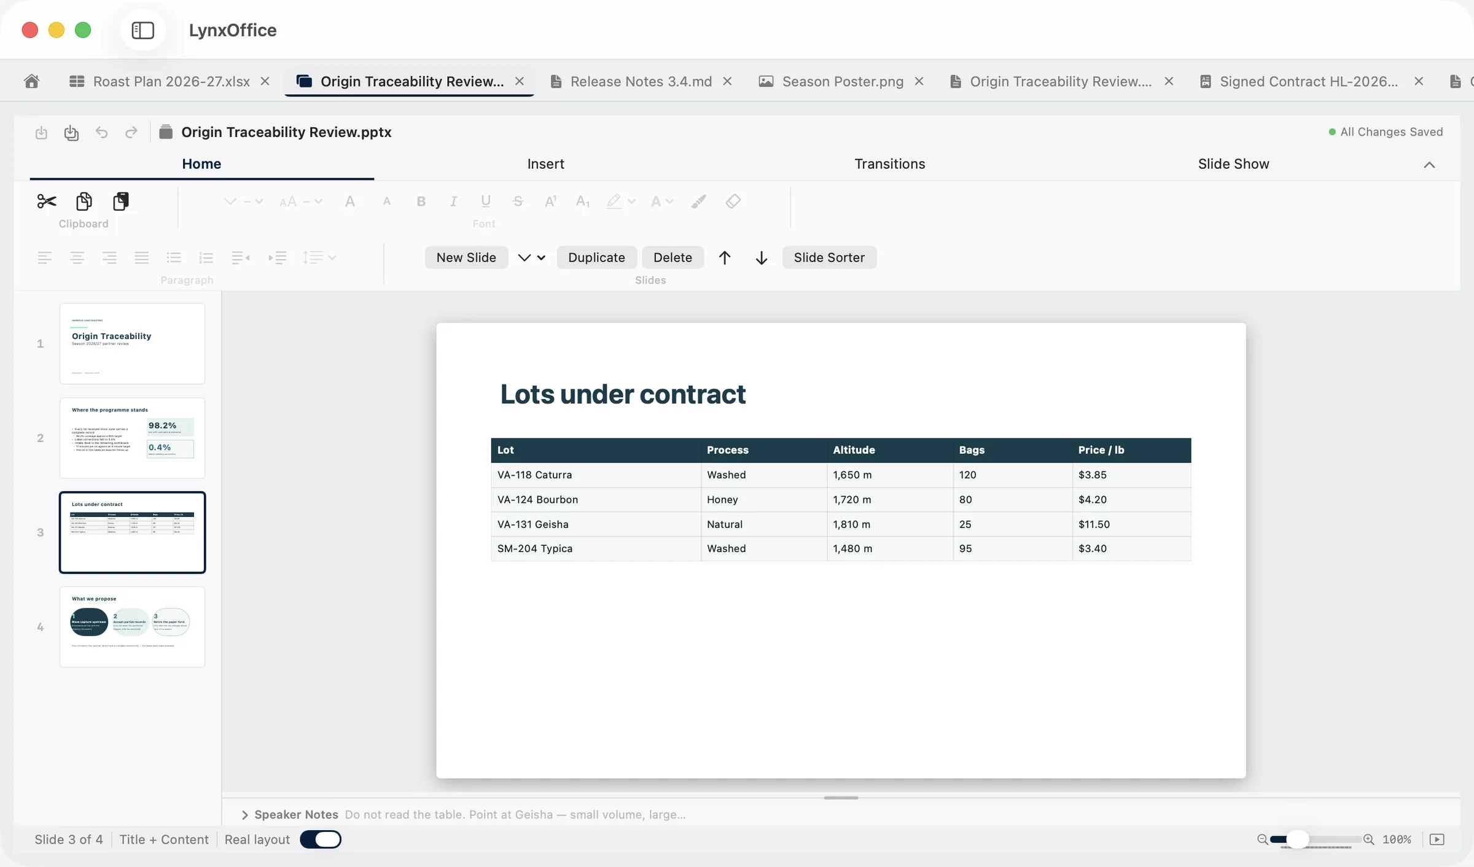Screen dimensions: 1474x867
Task: Move slide up with arrow
Action: (x=725, y=258)
